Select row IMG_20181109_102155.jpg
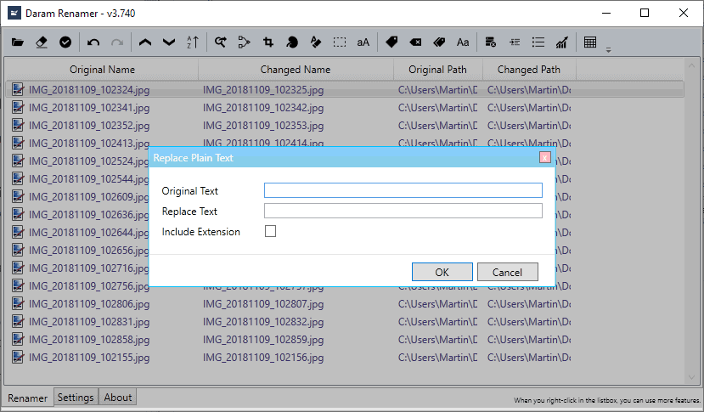Viewport: 704px width, 412px height. click(345, 357)
